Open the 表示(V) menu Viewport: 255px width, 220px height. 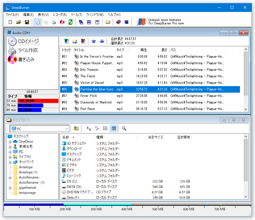[x=43, y=15]
